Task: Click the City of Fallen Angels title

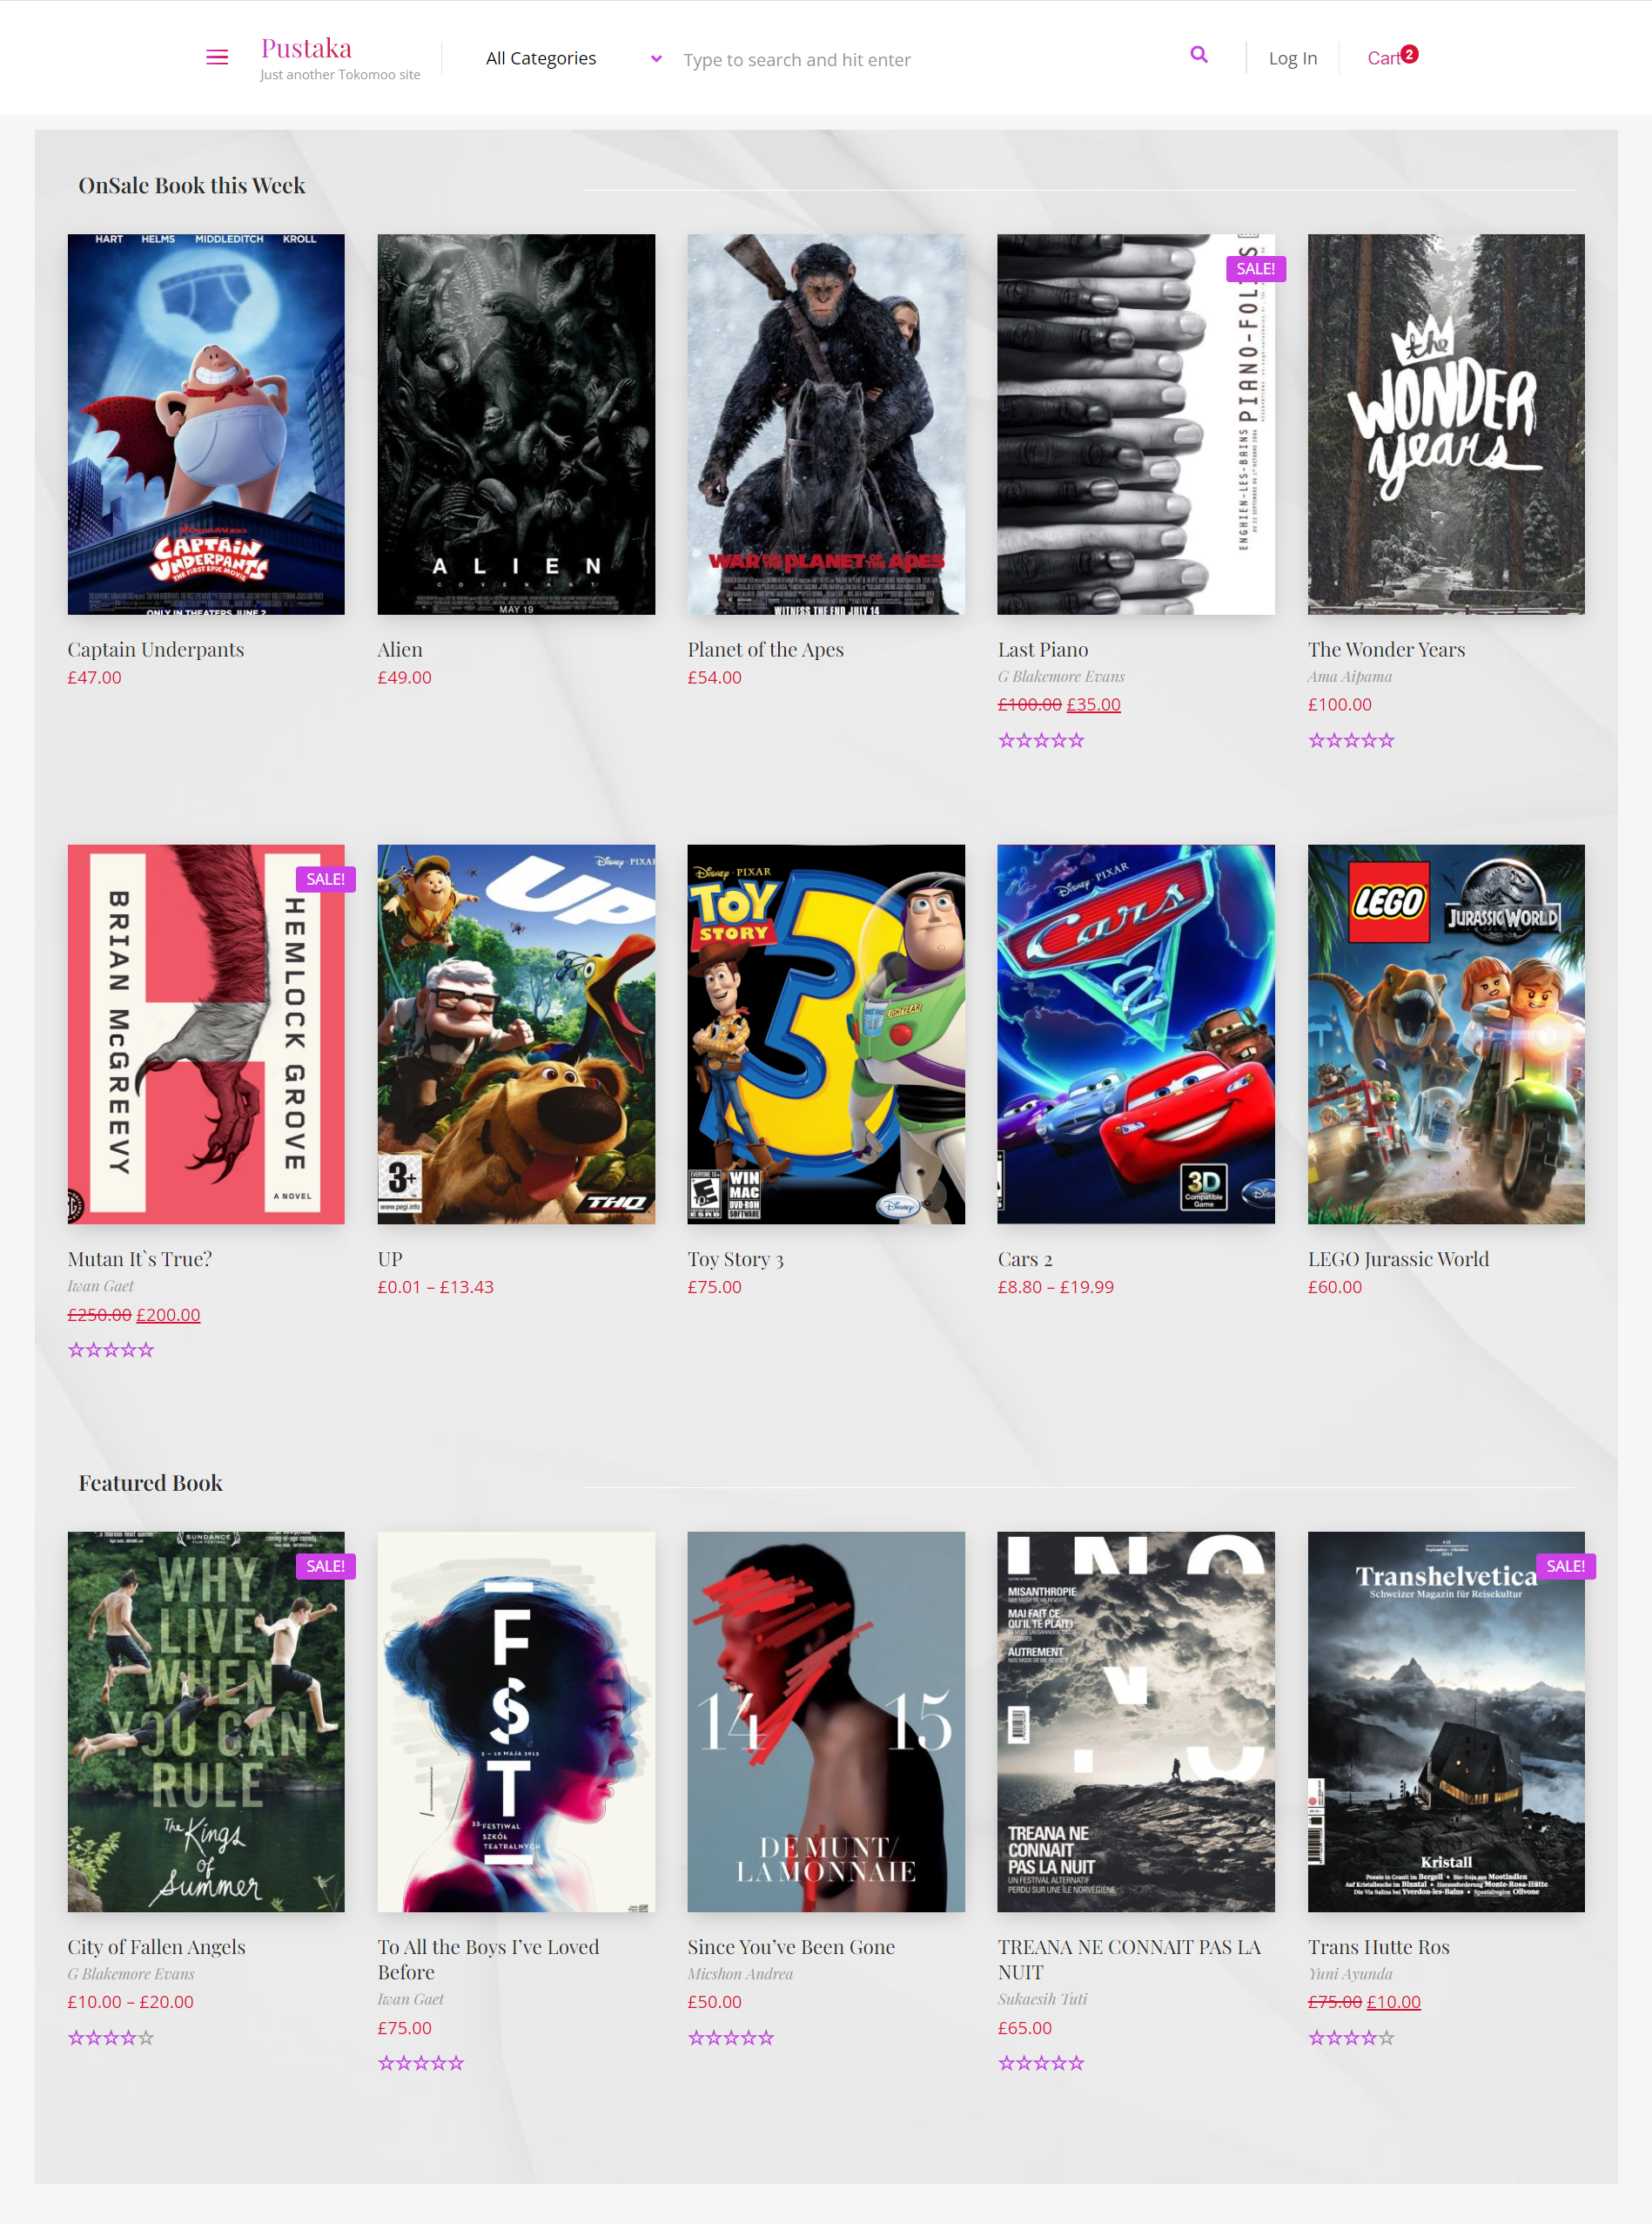Action: point(156,1946)
